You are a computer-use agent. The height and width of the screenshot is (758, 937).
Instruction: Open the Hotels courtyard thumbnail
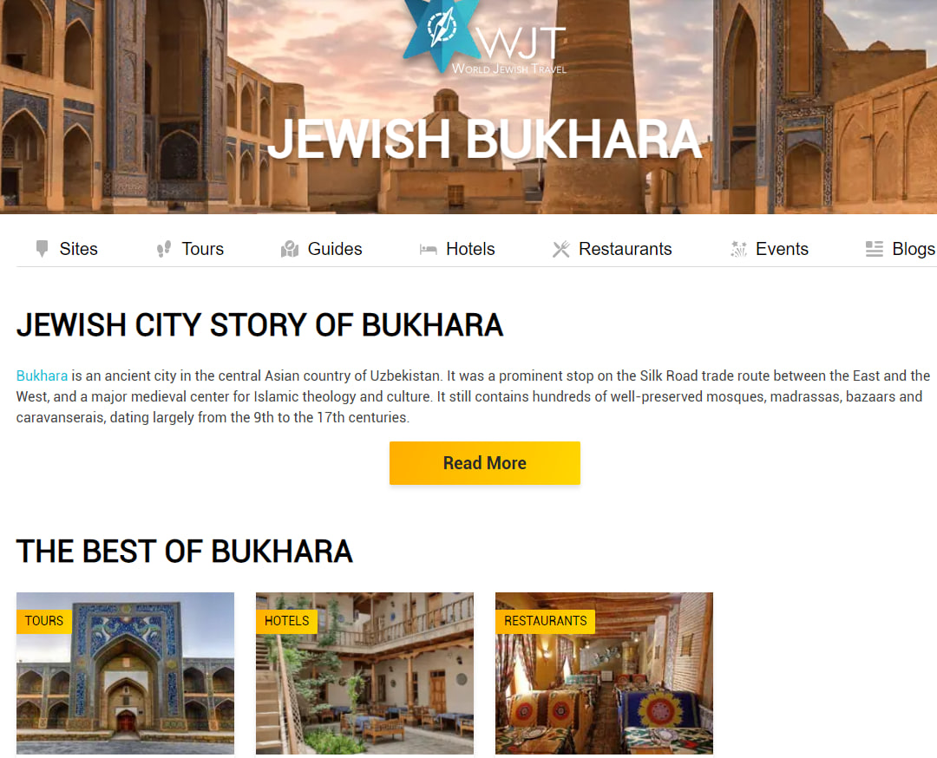[364, 673]
